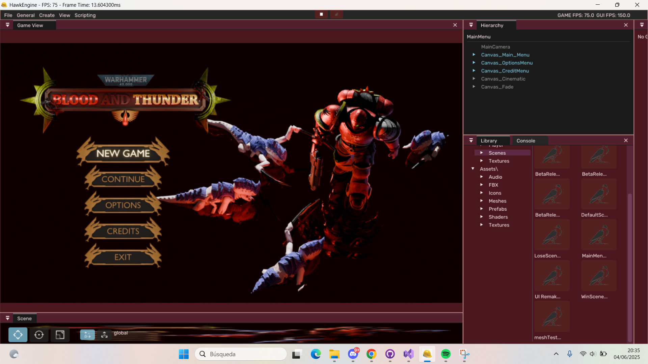Viewport: 648px width, 364px height.
Task: Click the NEW GAME button
Action: pyautogui.click(x=123, y=153)
